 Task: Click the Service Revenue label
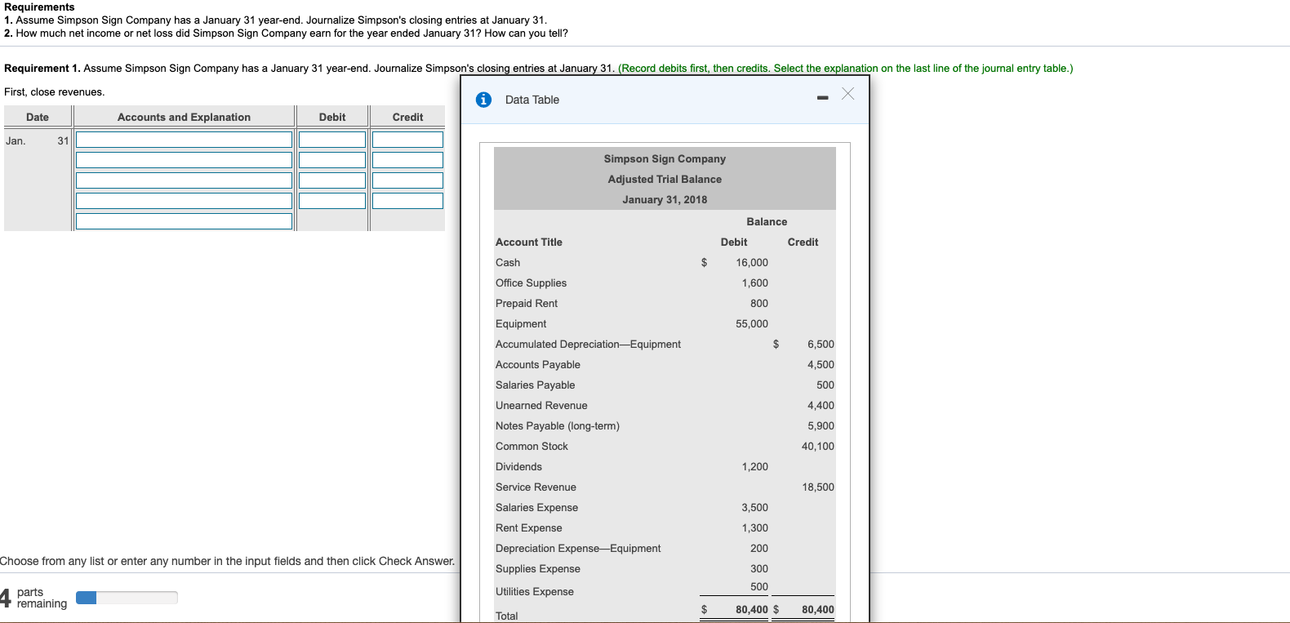[536, 487]
